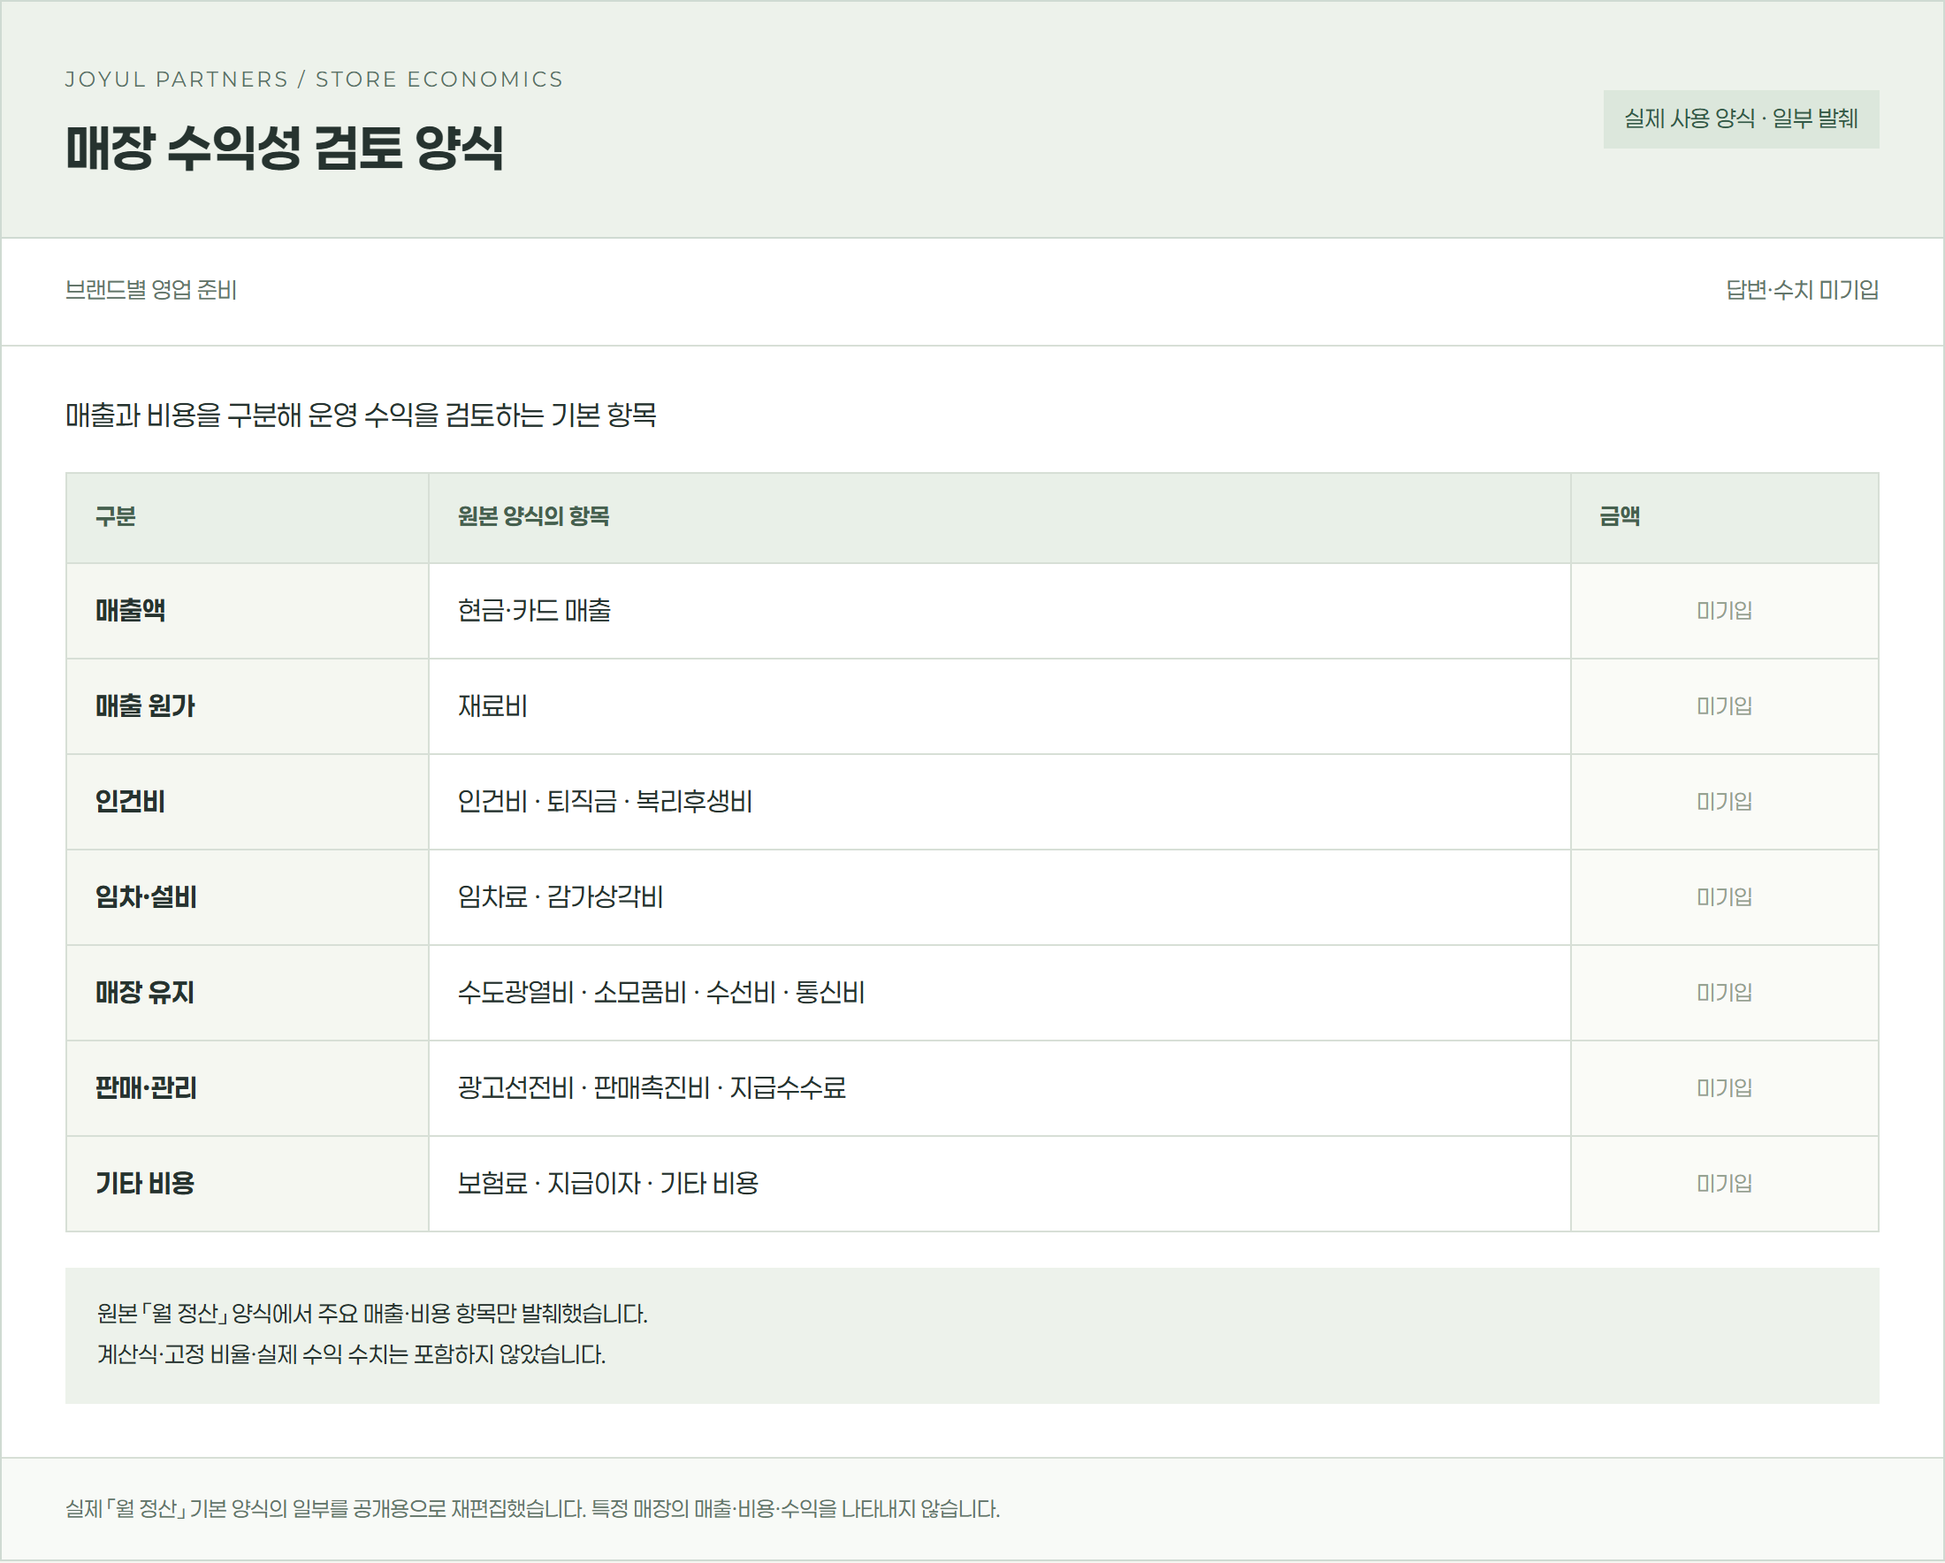Click the note line '원본 「월 정산」 양식에서 주요 매출·비용 항목만 발췌했습니다.'
Image resolution: width=1945 pixels, height=1563 pixels.
[372, 1314]
